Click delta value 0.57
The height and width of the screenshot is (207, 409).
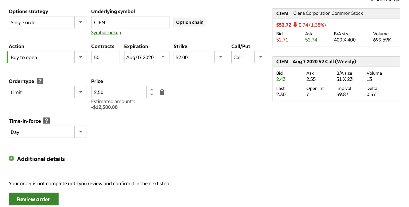click(x=371, y=94)
